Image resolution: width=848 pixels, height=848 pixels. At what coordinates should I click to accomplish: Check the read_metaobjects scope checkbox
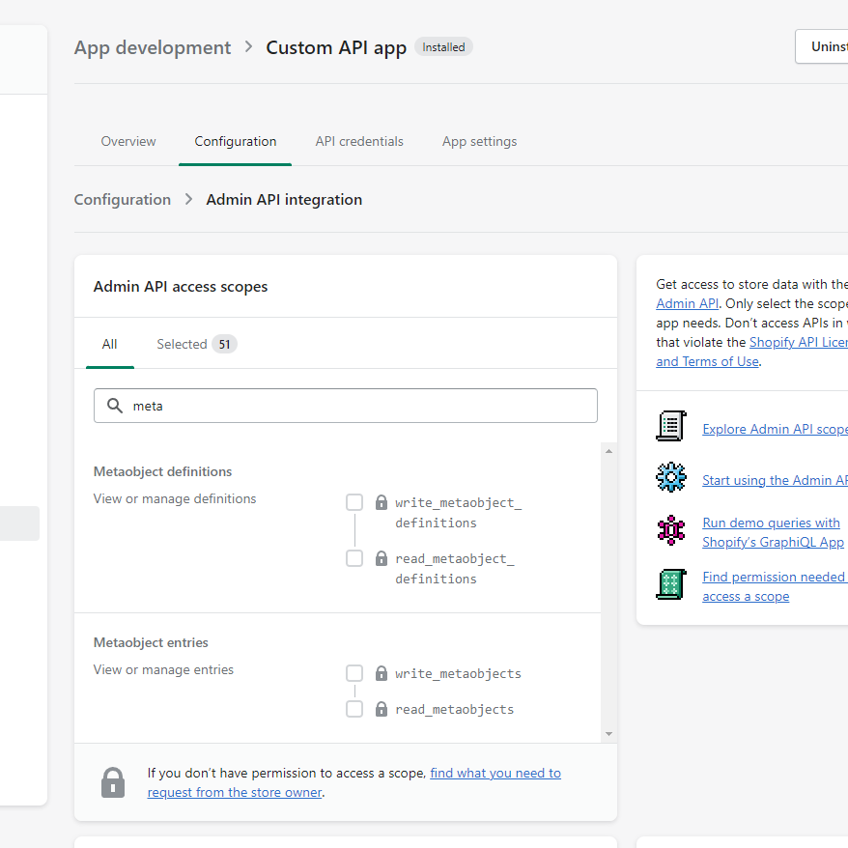354,709
